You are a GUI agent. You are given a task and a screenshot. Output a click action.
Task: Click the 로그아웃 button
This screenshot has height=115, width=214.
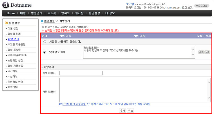click(202, 6)
